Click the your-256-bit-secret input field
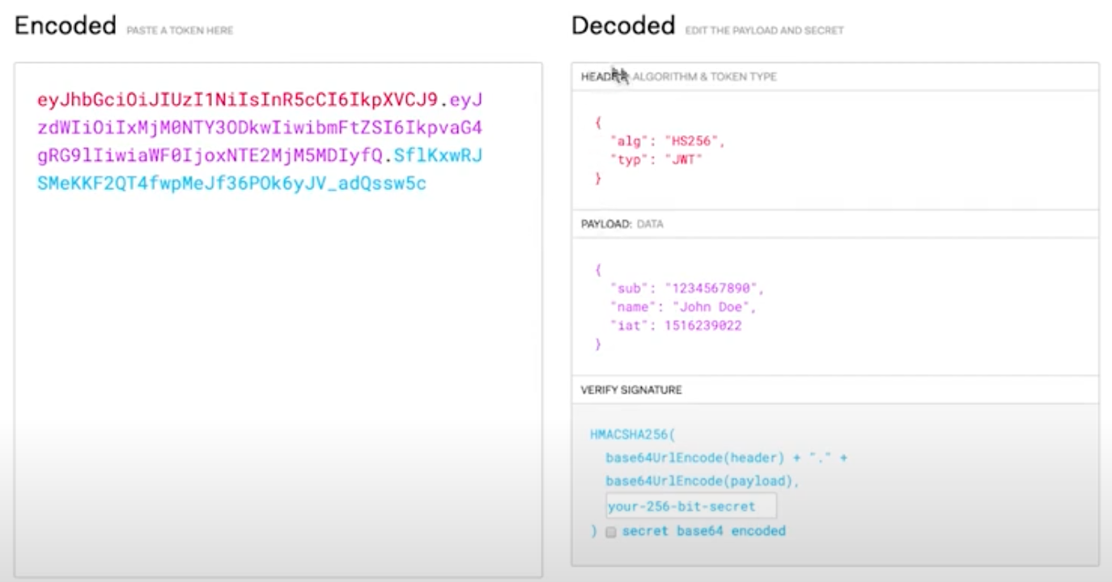 [690, 507]
